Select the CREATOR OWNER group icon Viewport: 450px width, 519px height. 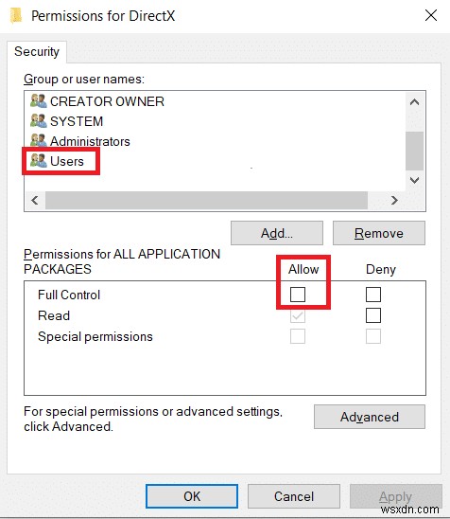click(39, 101)
